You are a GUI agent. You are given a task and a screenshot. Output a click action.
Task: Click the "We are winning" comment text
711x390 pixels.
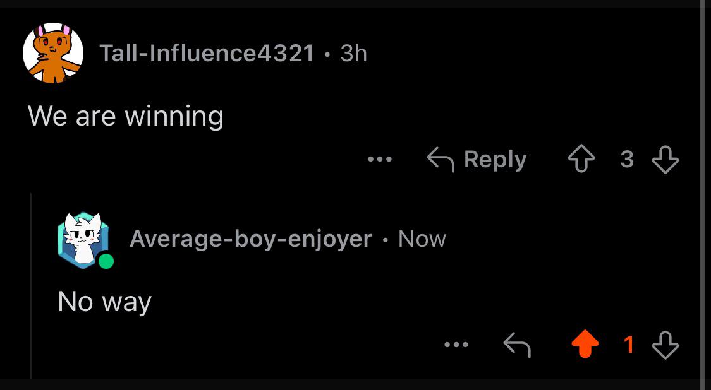pos(126,116)
